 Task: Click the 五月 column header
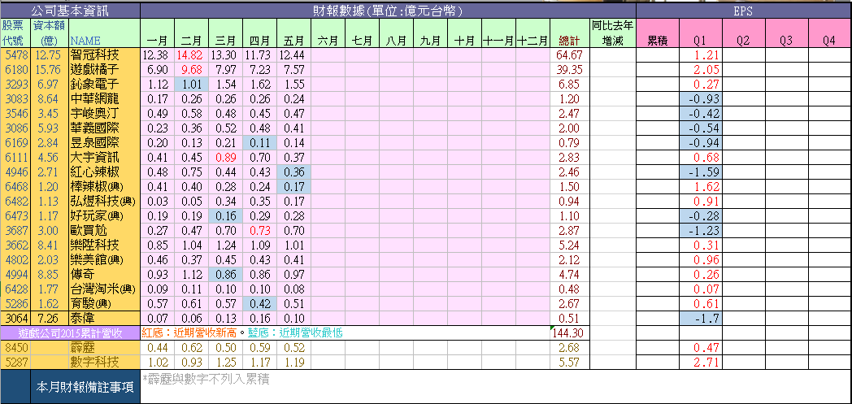(x=294, y=33)
